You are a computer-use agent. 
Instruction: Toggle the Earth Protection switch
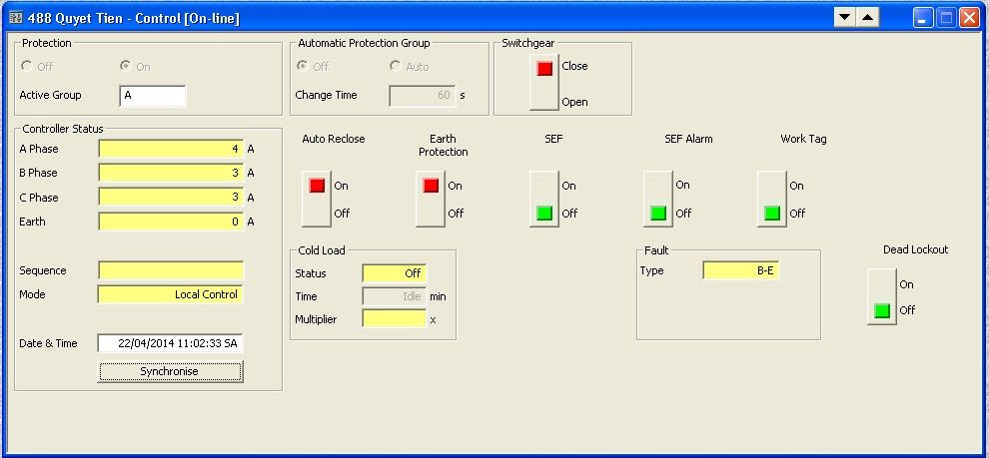pyautogui.click(x=431, y=199)
